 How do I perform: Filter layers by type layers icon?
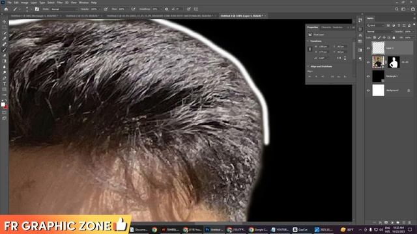pos(399,25)
